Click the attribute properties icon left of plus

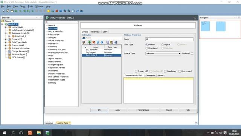pos(84,42)
